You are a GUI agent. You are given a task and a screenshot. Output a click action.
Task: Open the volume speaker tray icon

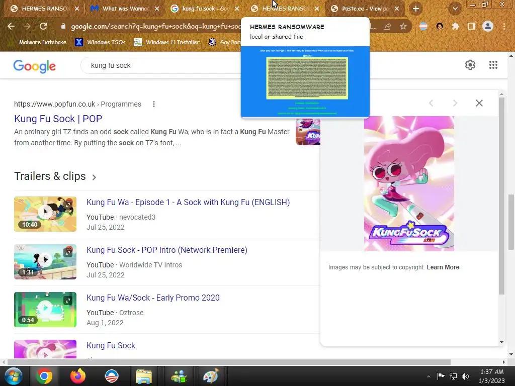[465, 376]
